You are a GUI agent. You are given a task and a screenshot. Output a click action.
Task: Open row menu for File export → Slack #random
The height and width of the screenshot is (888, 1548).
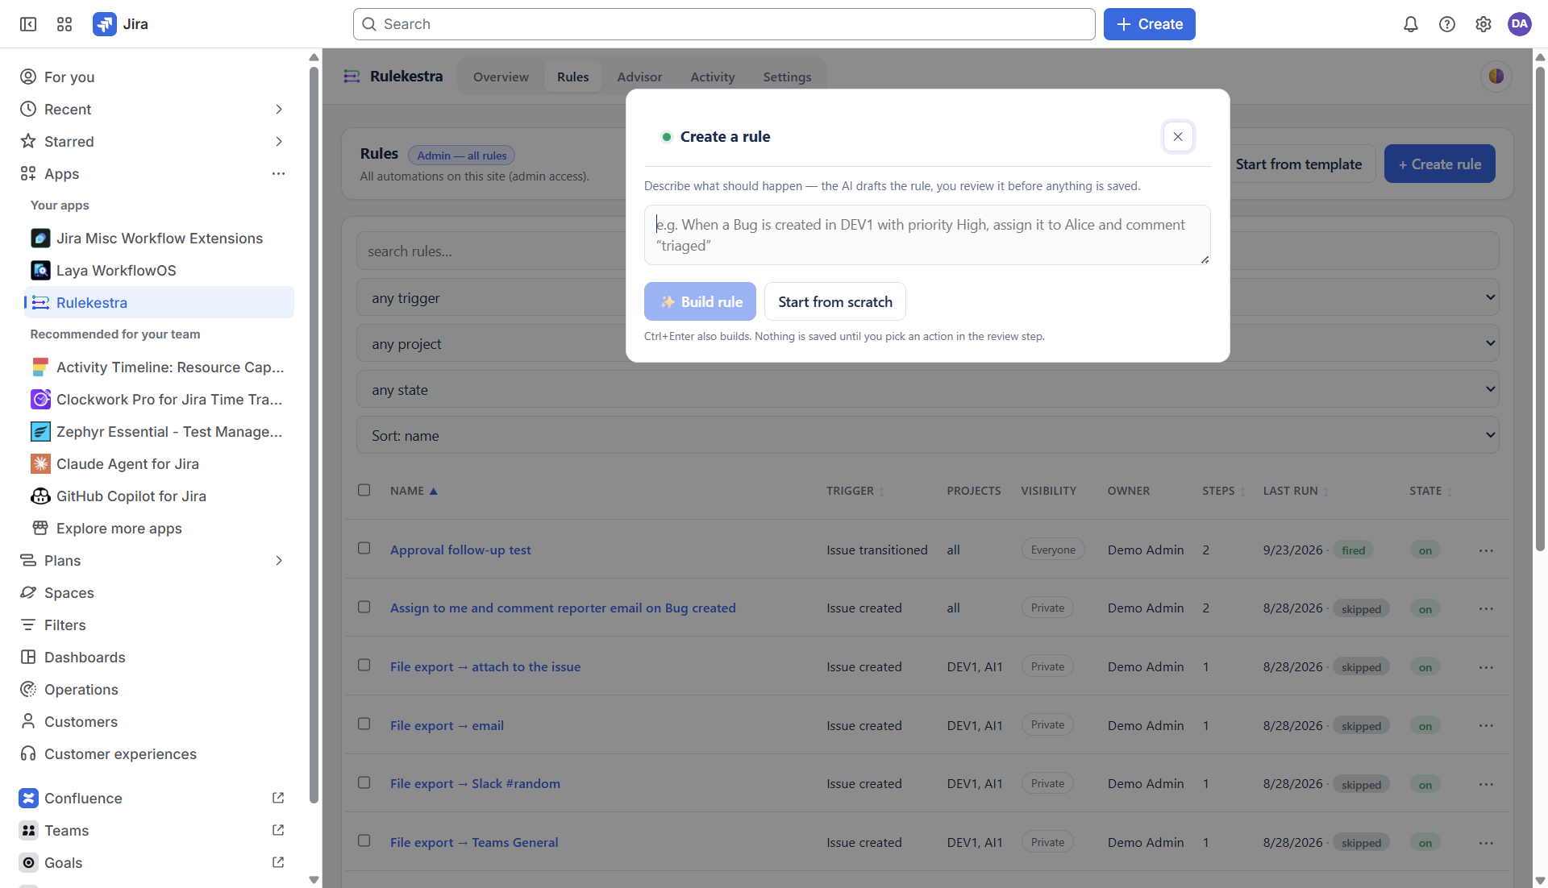point(1486,784)
